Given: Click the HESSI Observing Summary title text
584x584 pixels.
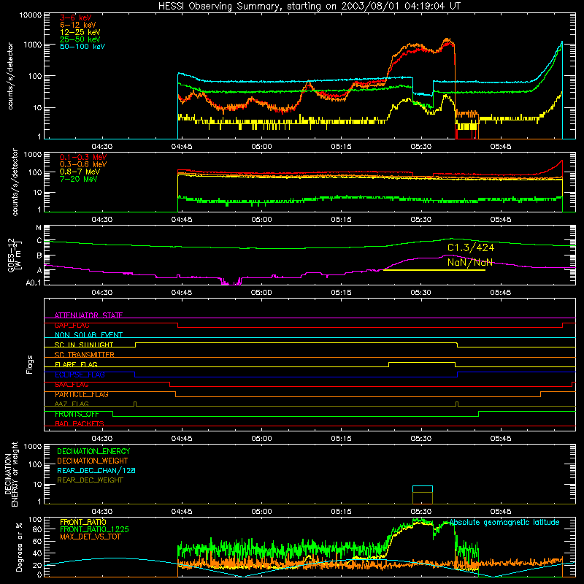Looking at the screenshot, I should [309, 6].
